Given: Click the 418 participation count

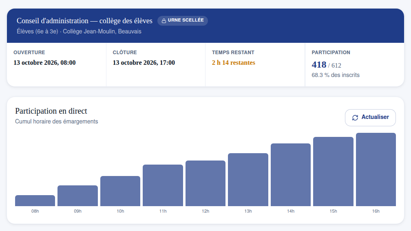Looking at the screenshot, I should point(319,65).
